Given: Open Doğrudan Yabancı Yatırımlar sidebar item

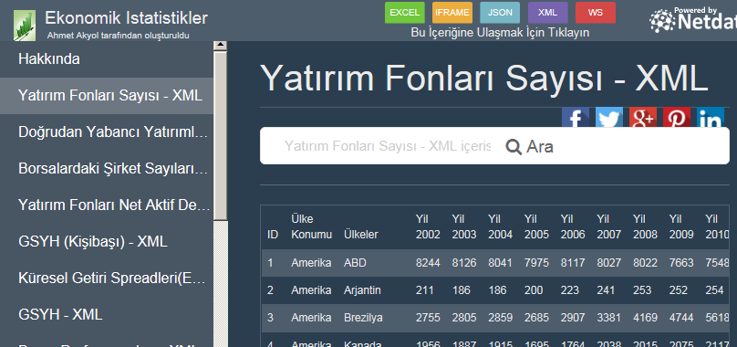Looking at the screenshot, I should [107, 132].
